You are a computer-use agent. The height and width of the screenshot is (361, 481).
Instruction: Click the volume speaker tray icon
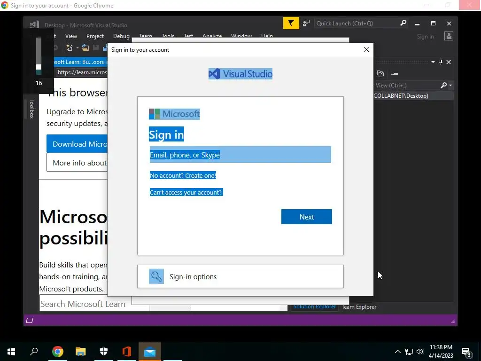(x=420, y=352)
